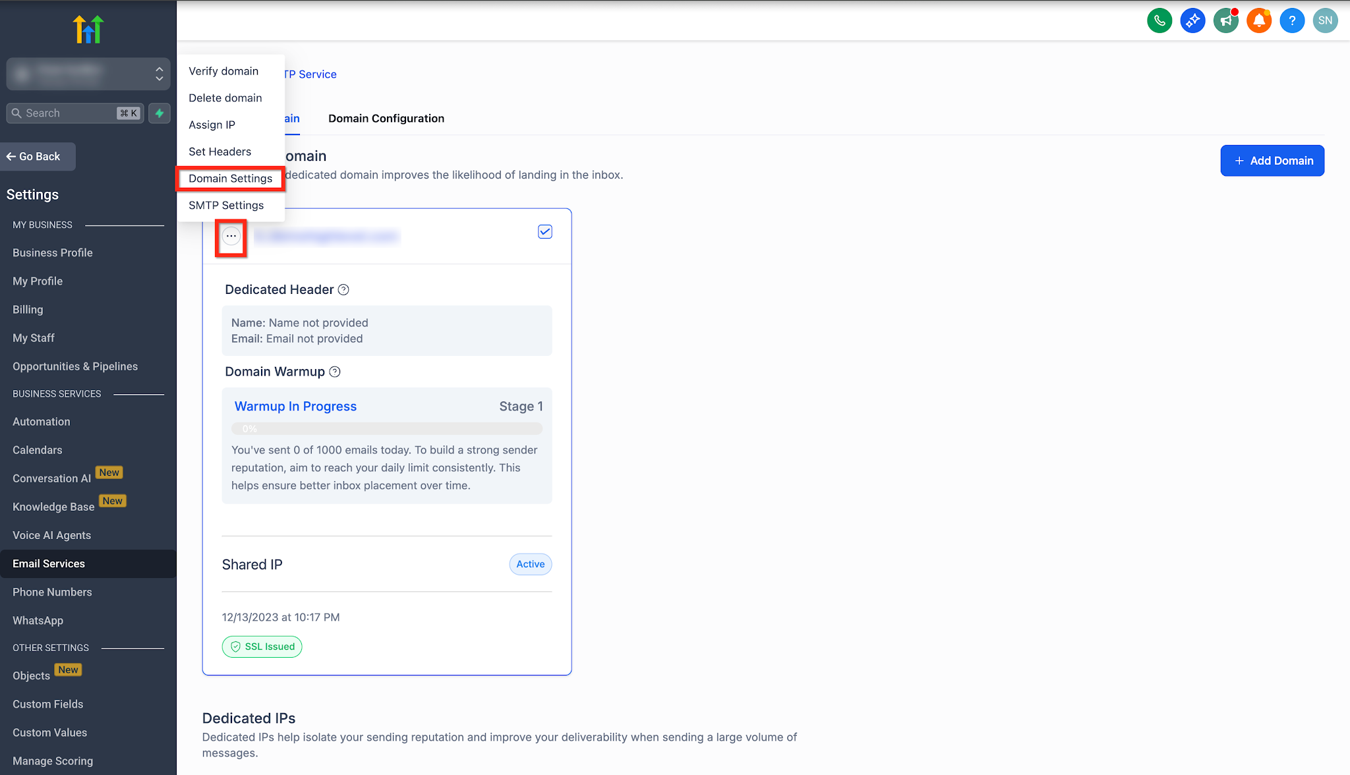The image size is (1350, 775).
Task: Select SMTP Settings menu entry
Action: [226, 206]
